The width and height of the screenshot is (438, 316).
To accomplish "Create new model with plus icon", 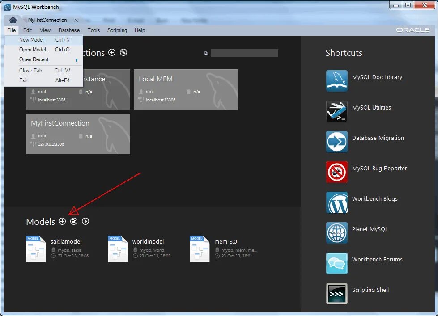I will (62, 221).
